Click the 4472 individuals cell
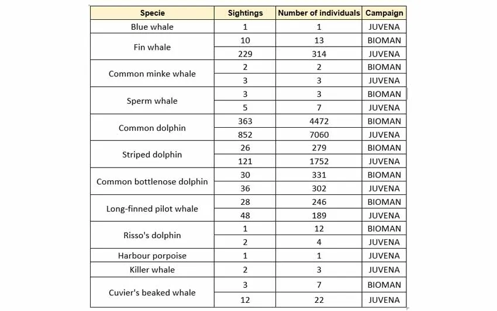Image resolution: width=497 pixels, height=311 pixels. click(319, 121)
